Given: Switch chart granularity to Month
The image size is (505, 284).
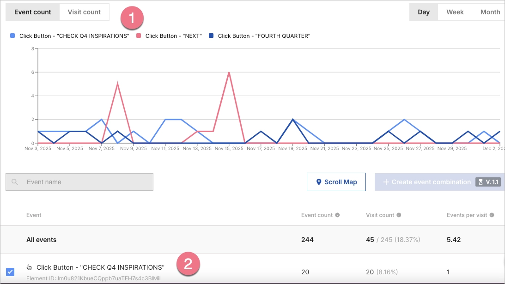Looking at the screenshot, I should tap(490, 12).
